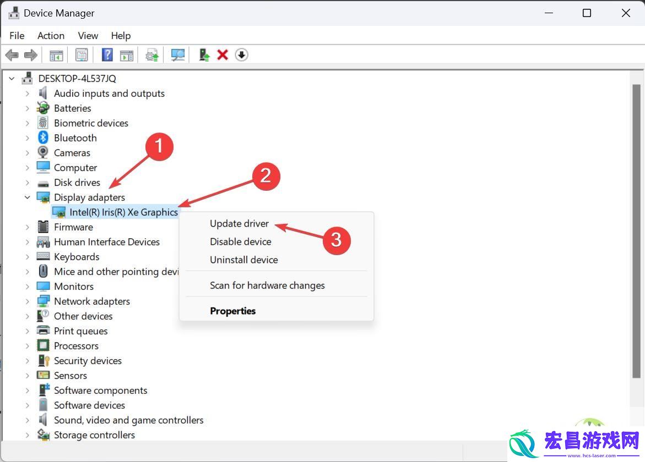Choose Disable device from the context menu
Screen dimensions: 645x462
click(x=241, y=241)
